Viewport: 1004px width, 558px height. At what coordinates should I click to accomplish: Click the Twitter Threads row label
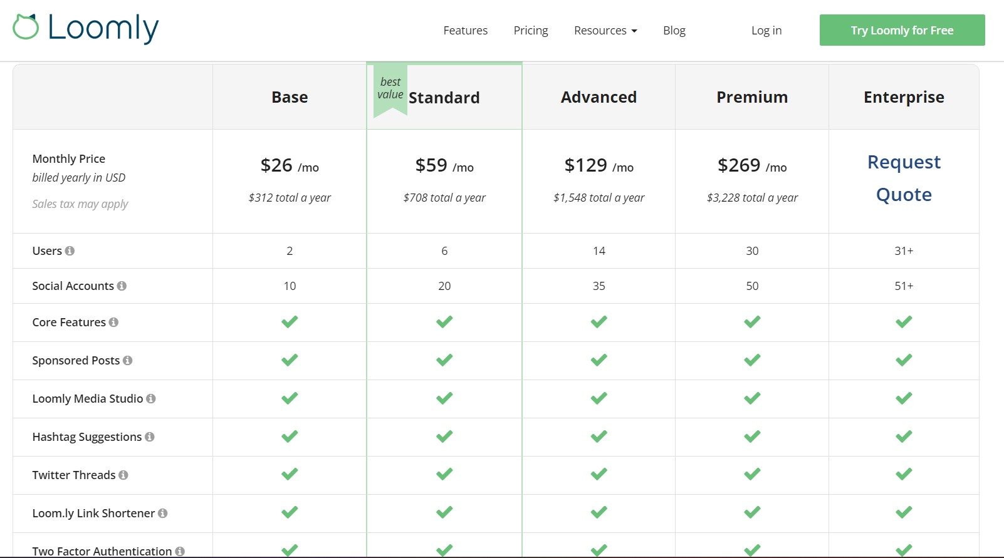pyautogui.click(x=74, y=475)
